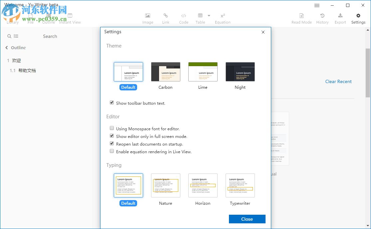371x229 pixels.
Task: Click Clear Recent link
Action: 338,81
